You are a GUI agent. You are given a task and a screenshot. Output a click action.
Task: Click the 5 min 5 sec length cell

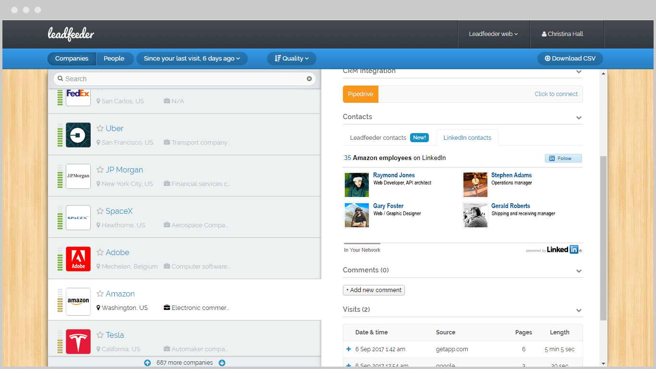pos(559,349)
